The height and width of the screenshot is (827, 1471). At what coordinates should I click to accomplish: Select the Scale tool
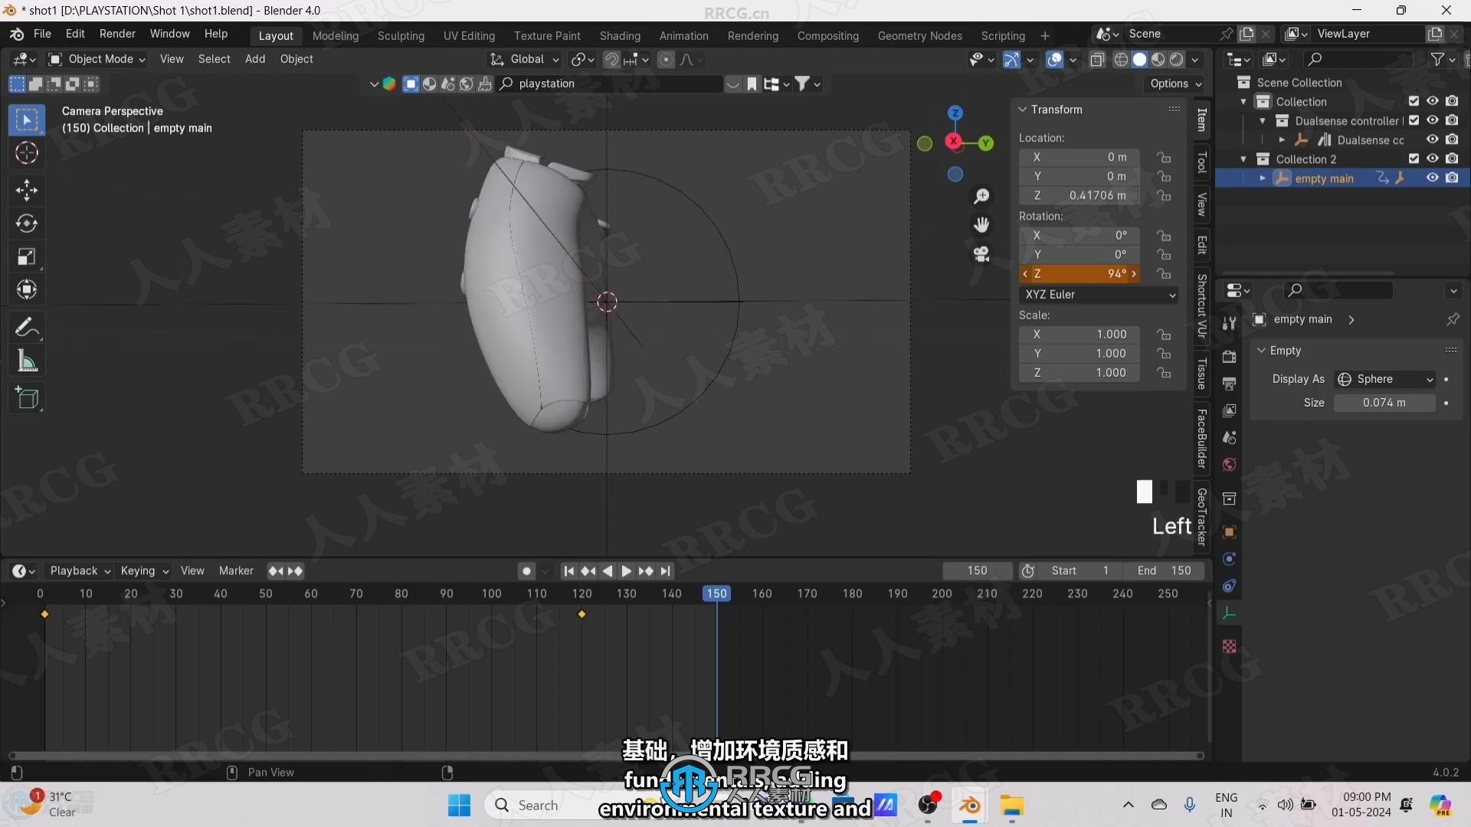[x=27, y=257]
